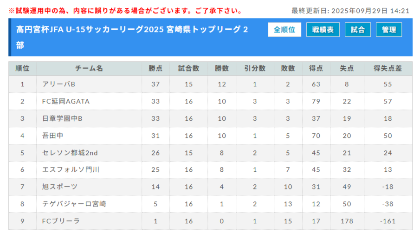Click team name 吾田中
The image size is (420, 240).
tap(52, 136)
